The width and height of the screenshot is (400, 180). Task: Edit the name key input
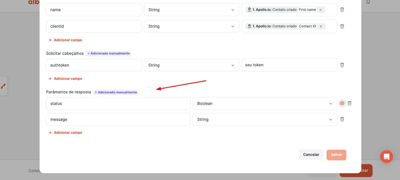(94, 10)
